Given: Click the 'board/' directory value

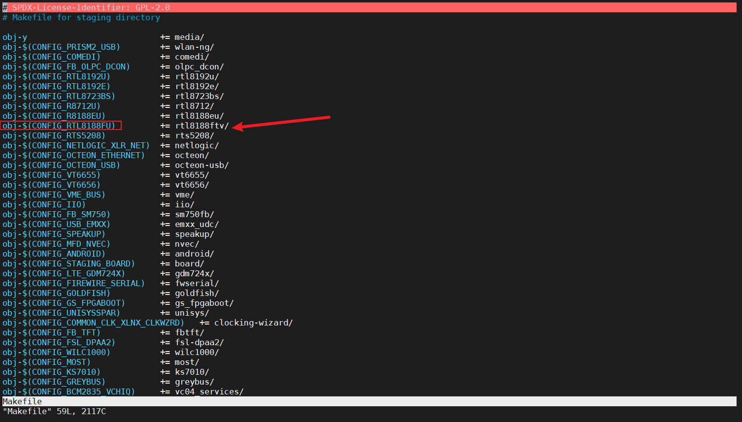Looking at the screenshot, I should 189,263.
